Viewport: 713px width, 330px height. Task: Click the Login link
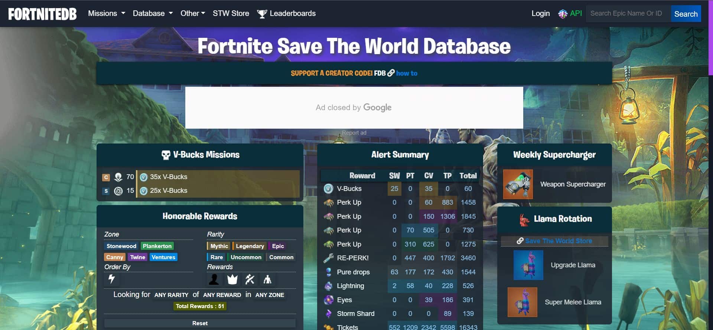[541, 14]
